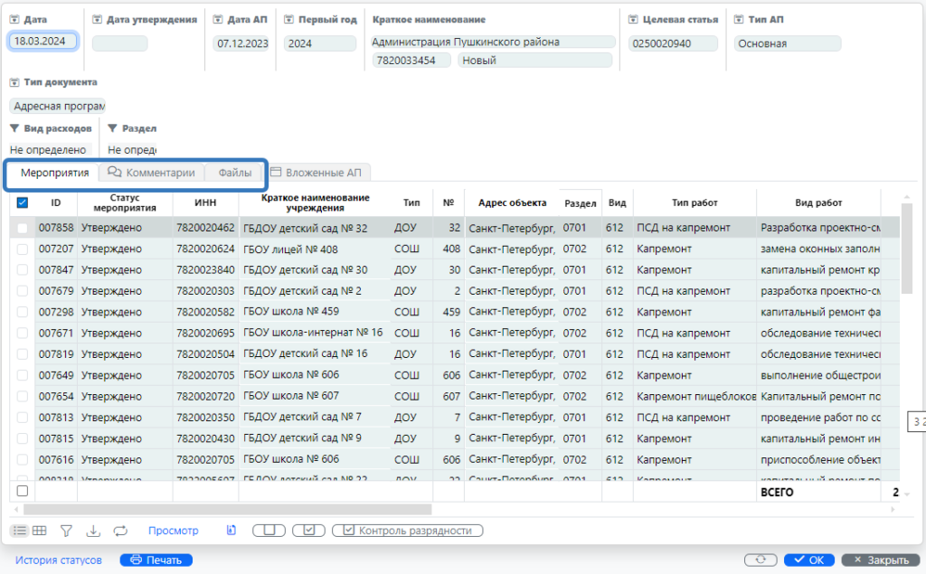Click the Дата input field with 18.03.2024
This screenshot has height=574, width=926.
click(x=43, y=42)
